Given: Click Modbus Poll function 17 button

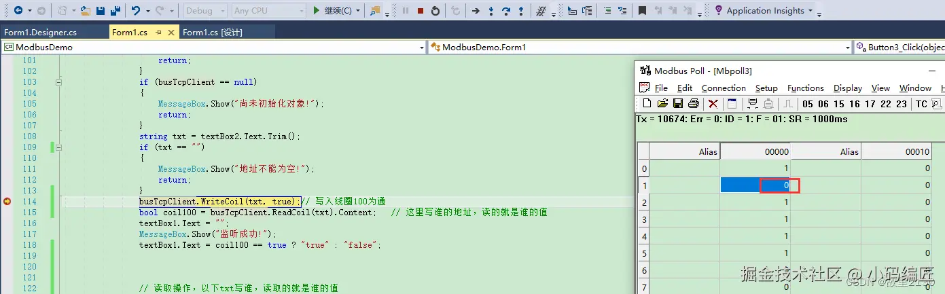Looking at the screenshot, I should click(x=870, y=104).
